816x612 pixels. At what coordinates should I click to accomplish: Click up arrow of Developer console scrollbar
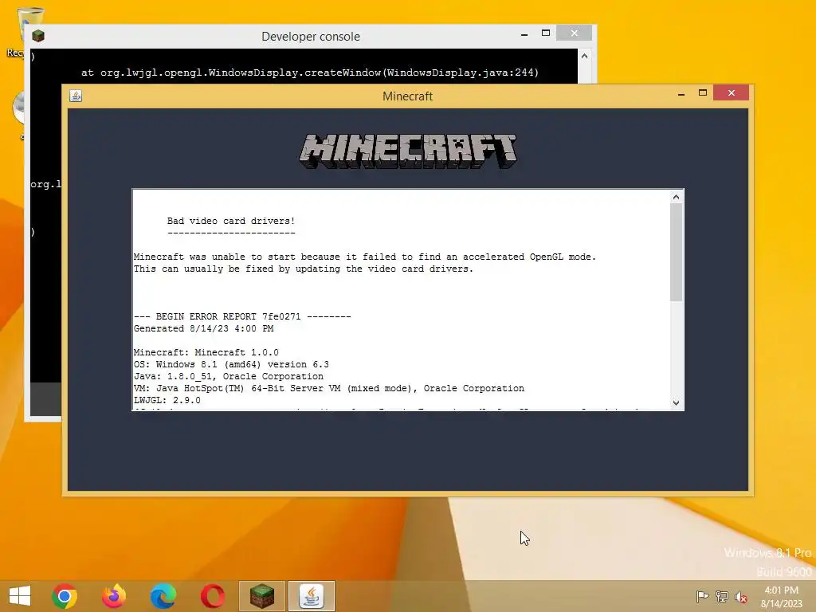(584, 57)
